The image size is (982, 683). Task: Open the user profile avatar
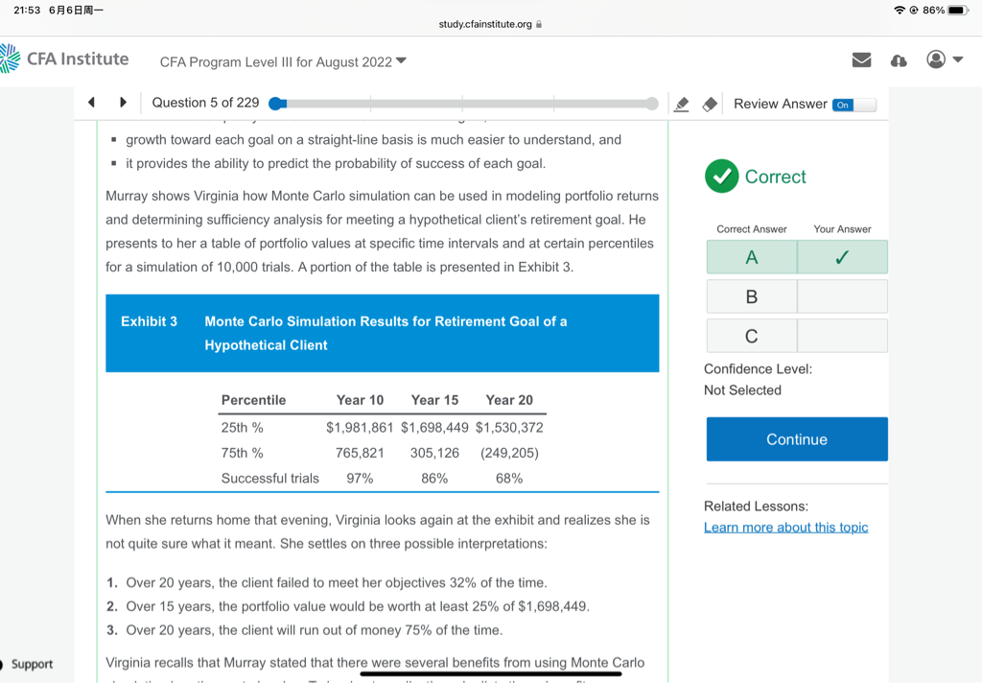click(936, 59)
